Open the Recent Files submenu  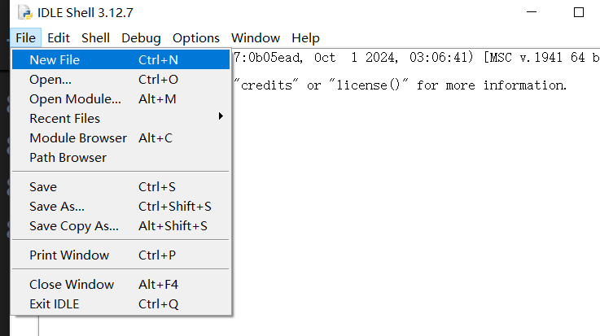[x=65, y=118]
